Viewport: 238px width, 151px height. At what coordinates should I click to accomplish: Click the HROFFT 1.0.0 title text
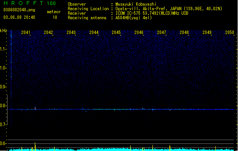point(30,3)
